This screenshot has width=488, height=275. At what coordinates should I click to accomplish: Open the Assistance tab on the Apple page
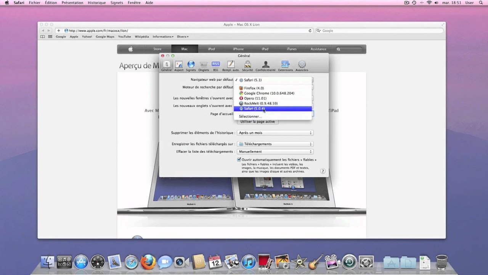point(318,49)
